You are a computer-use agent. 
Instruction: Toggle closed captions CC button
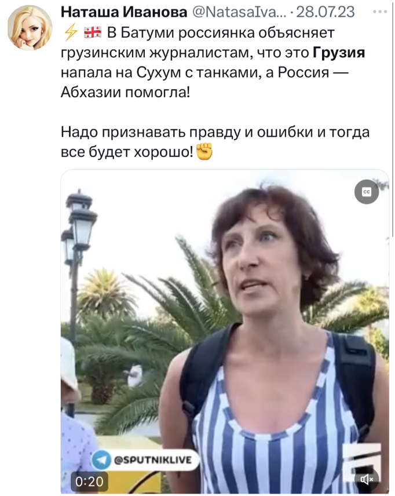(x=367, y=192)
